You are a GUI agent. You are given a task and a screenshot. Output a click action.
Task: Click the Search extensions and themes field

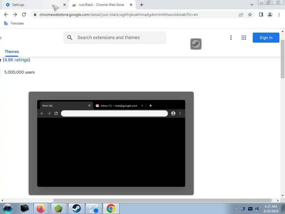(x=115, y=38)
